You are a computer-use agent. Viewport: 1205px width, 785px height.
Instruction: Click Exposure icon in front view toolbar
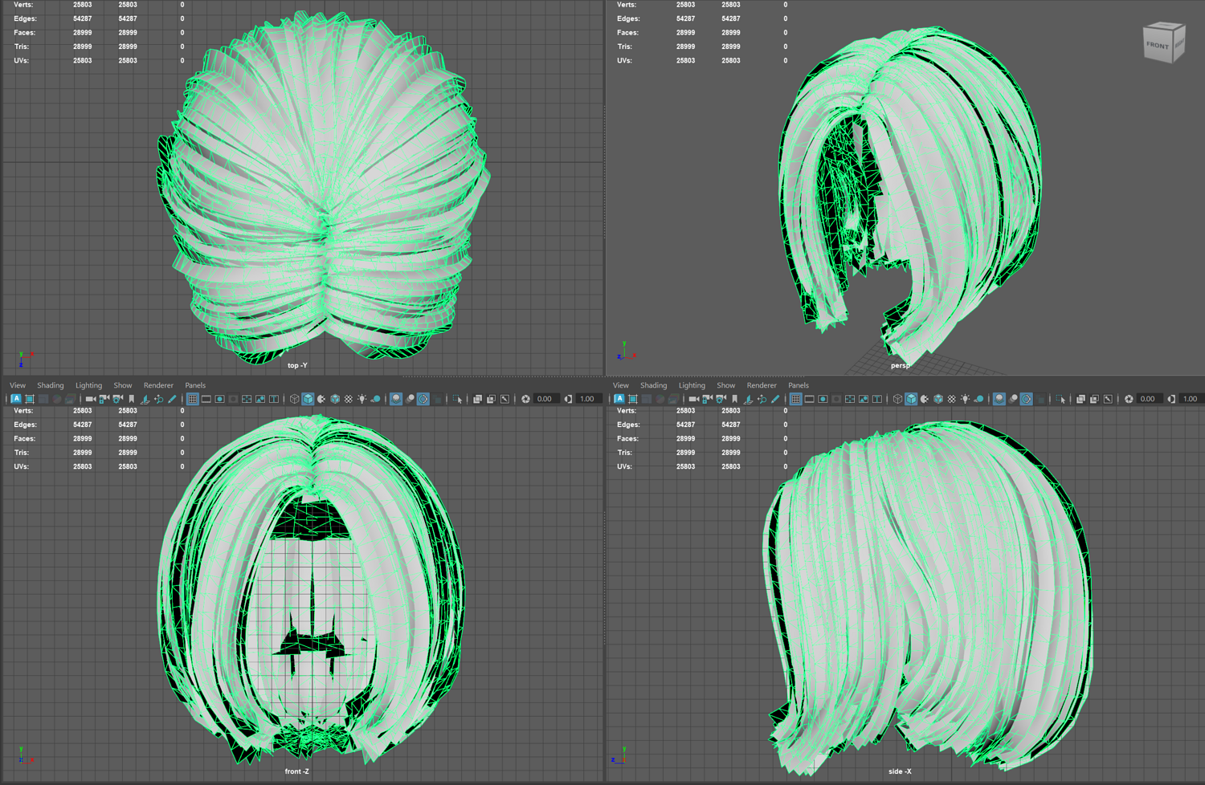pos(526,399)
